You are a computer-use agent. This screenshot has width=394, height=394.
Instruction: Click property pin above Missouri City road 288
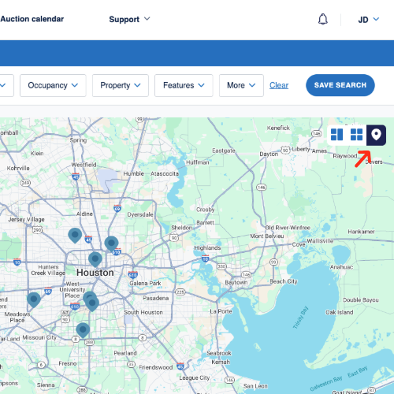[x=83, y=330]
